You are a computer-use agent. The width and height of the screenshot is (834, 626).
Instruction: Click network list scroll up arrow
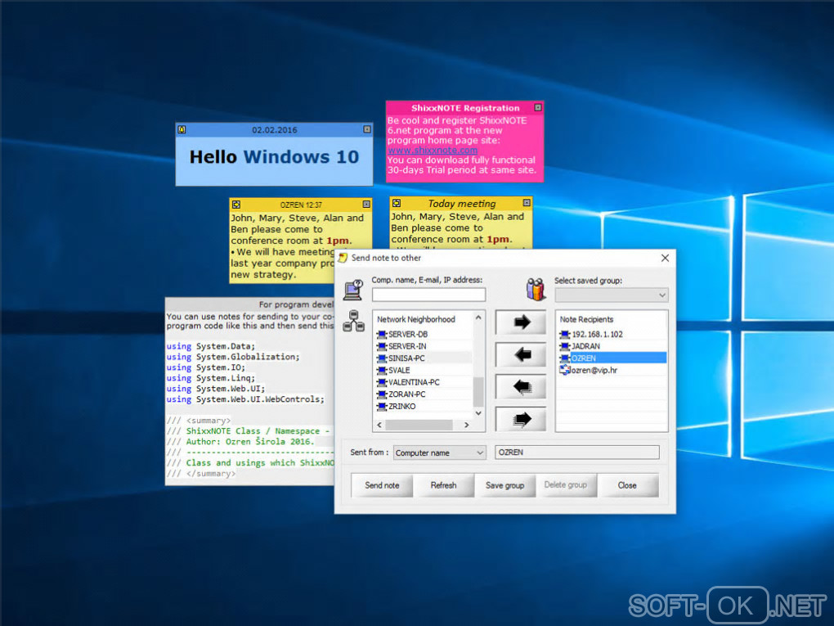478,318
